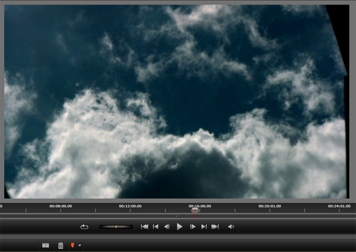This screenshot has height=252, width=356.
Task: Open the marker dropdown arrow
Action: [79, 245]
